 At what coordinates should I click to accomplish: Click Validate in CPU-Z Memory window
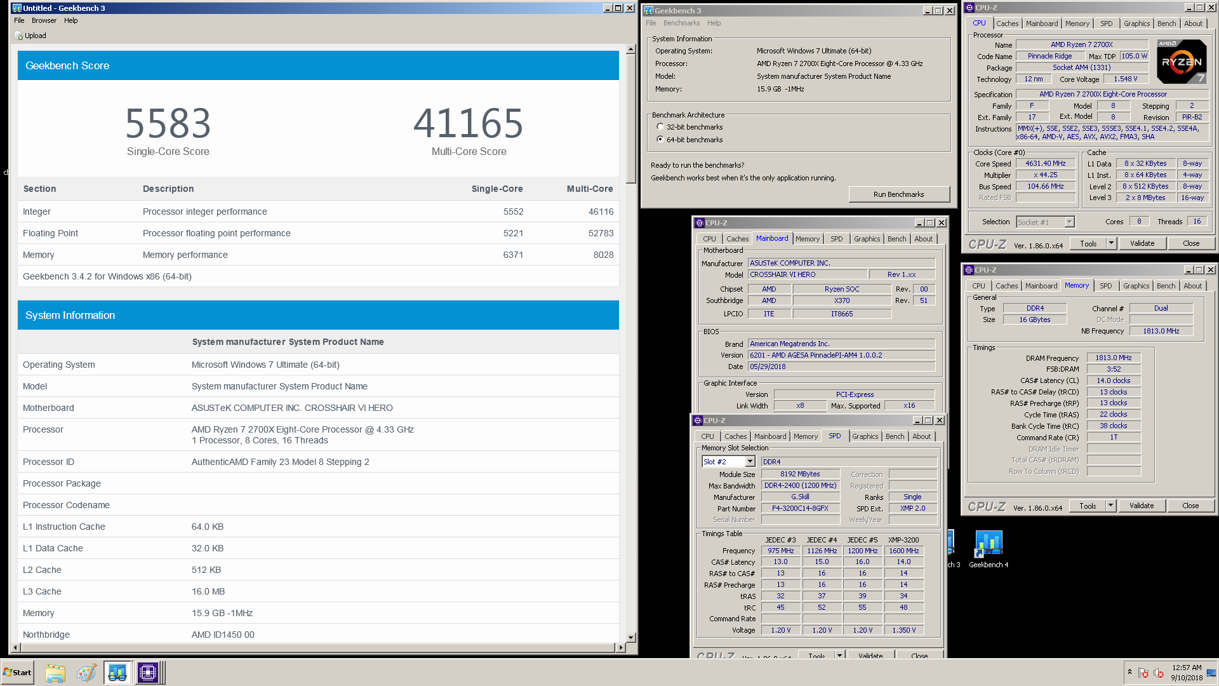1142,506
